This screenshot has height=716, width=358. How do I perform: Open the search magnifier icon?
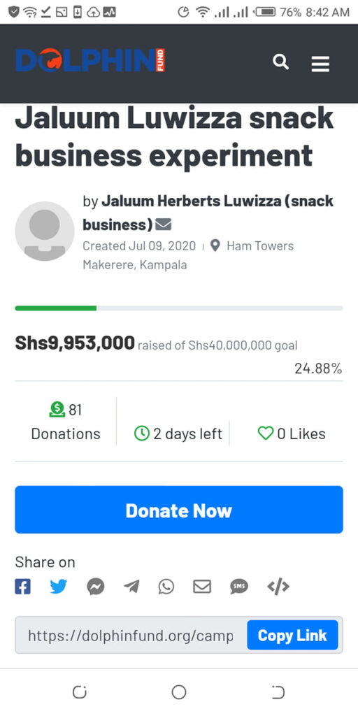(x=281, y=62)
